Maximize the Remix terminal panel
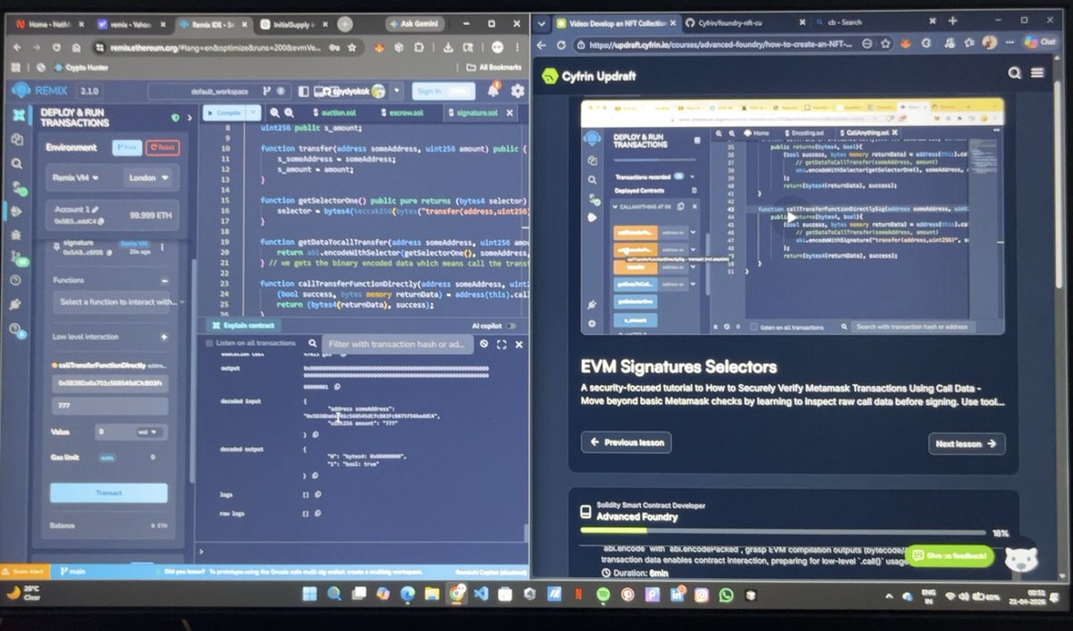1073x631 pixels. pos(502,343)
